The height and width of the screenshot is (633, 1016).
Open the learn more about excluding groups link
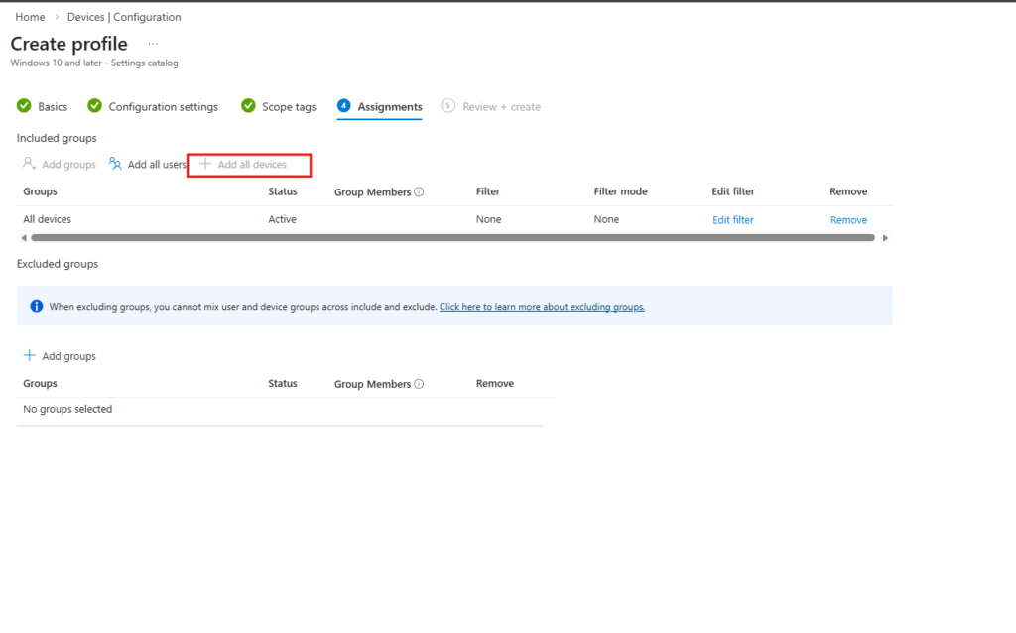coord(542,307)
